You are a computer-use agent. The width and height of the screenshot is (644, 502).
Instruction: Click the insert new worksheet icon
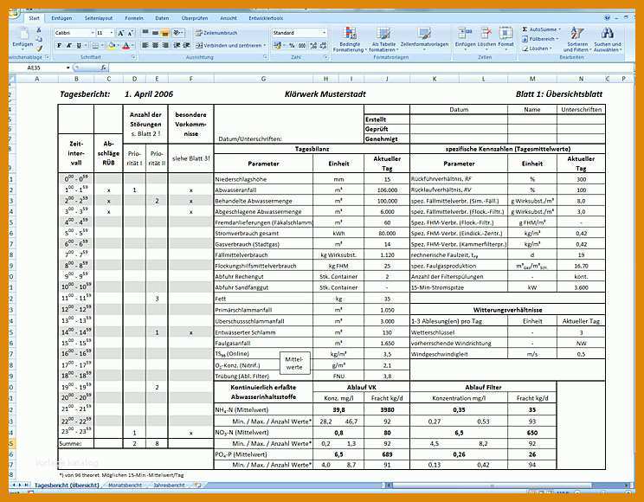198,486
